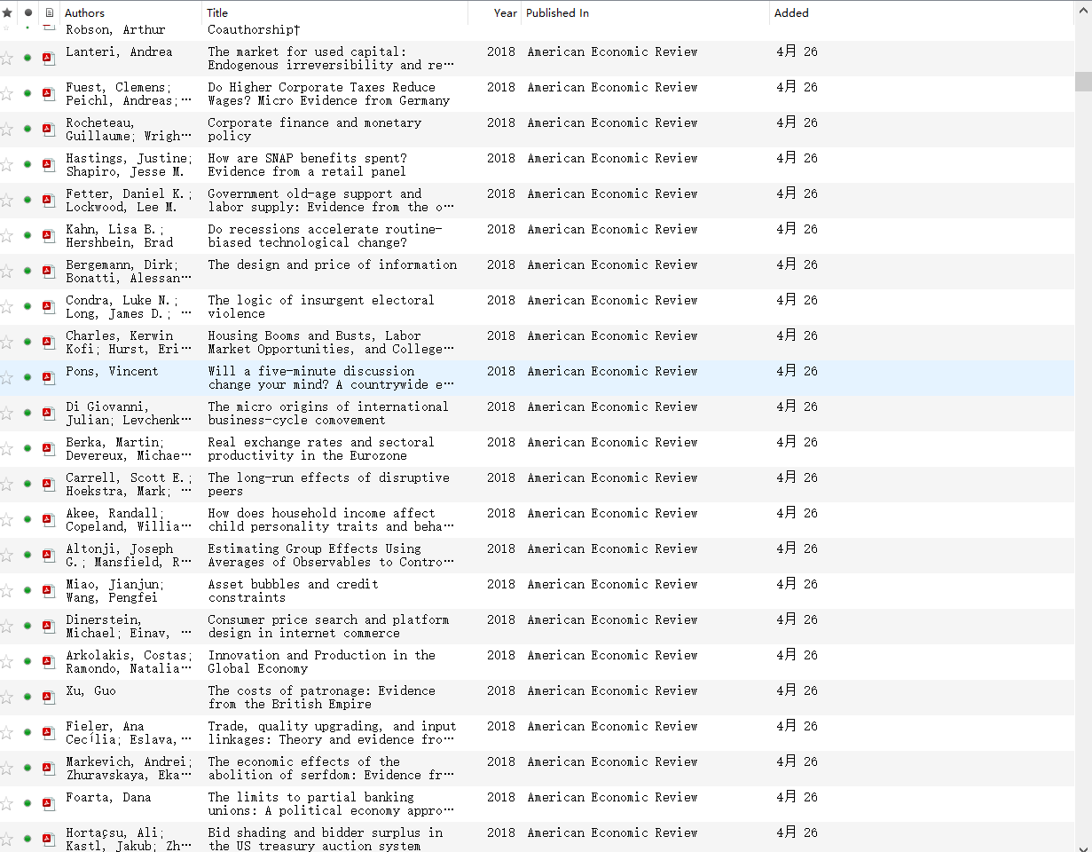Image resolution: width=1092 pixels, height=852 pixels.
Task: Select title "The logic of insurgent electoral violence"
Action: click(321, 307)
